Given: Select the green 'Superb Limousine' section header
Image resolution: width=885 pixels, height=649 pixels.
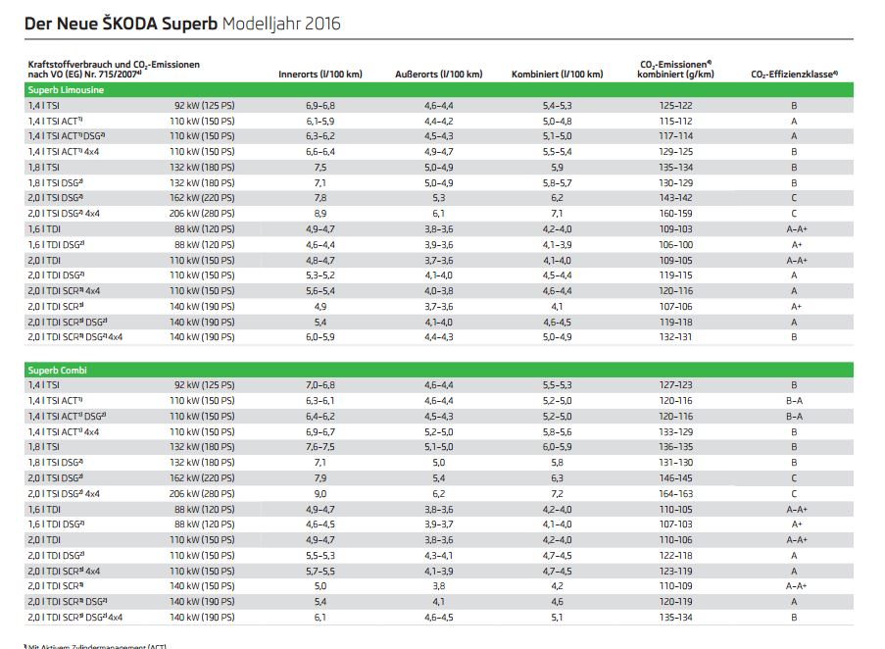Looking at the screenshot, I should (x=66, y=89).
